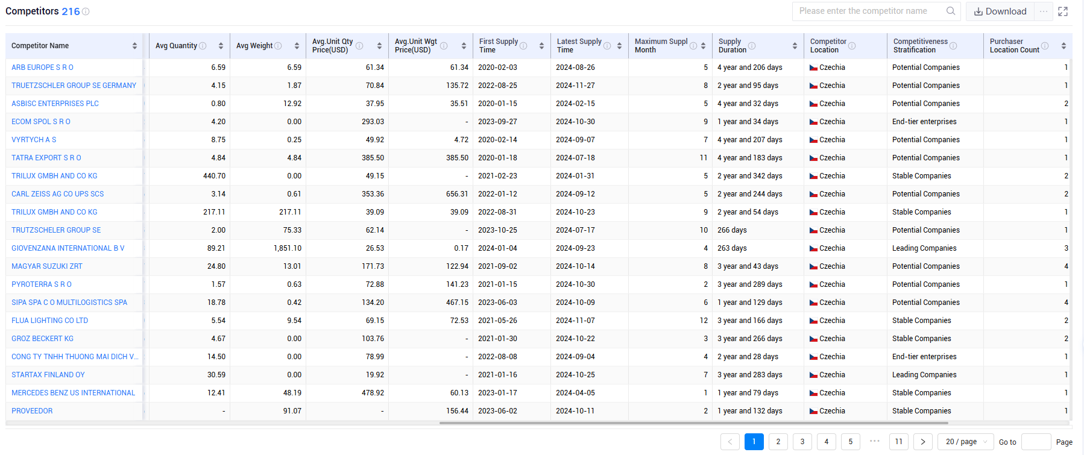This screenshot has width=1084, height=455.
Task: Show Purchaser Location Count info icon
Action: pyautogui.click(x=1045, y=46)
